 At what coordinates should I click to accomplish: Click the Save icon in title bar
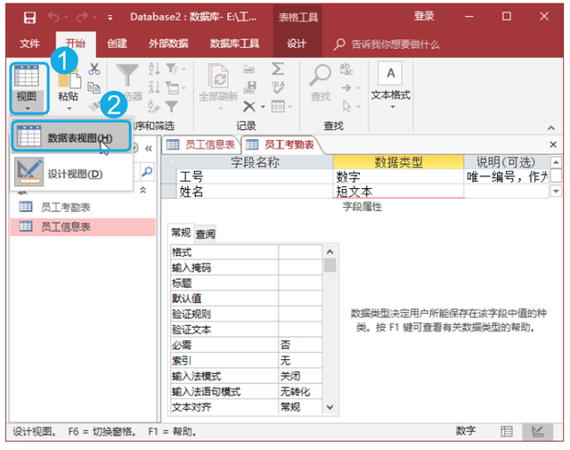[29, 17]
